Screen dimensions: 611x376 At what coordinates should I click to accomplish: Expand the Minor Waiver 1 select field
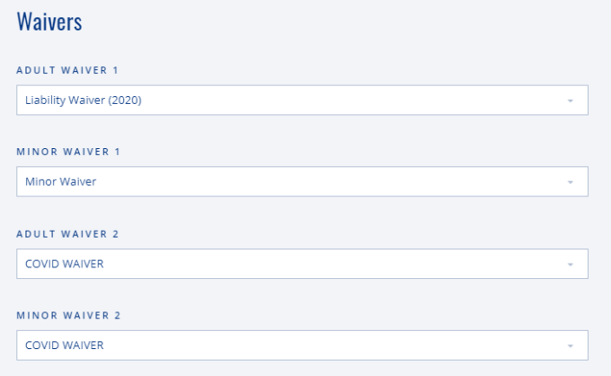302,182
